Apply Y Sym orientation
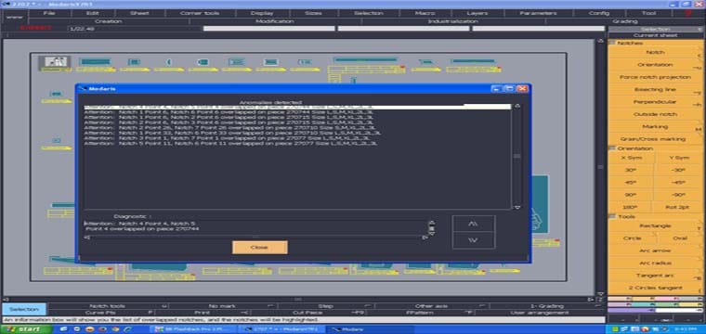Screen dimensions: 706x334 (678, 159)
